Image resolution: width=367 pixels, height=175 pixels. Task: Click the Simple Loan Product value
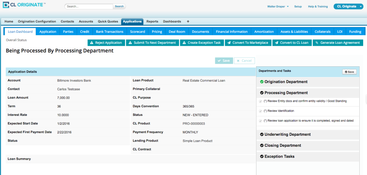198,141
